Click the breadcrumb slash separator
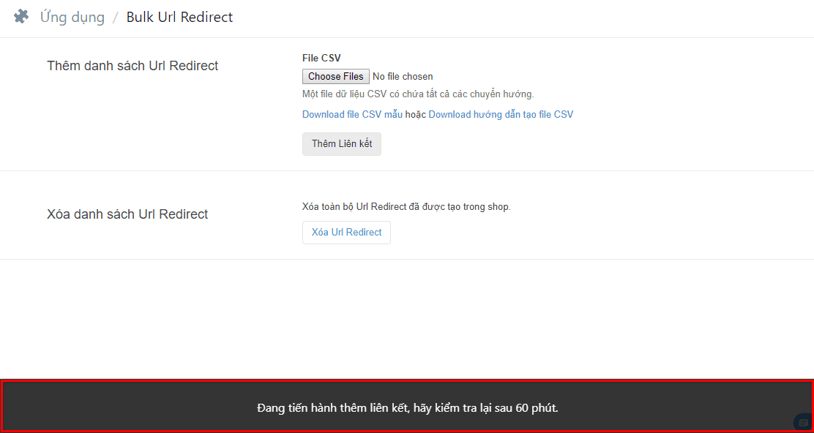Image resolution: width=814 pixels, height=433 pixels. pos(115,18)
